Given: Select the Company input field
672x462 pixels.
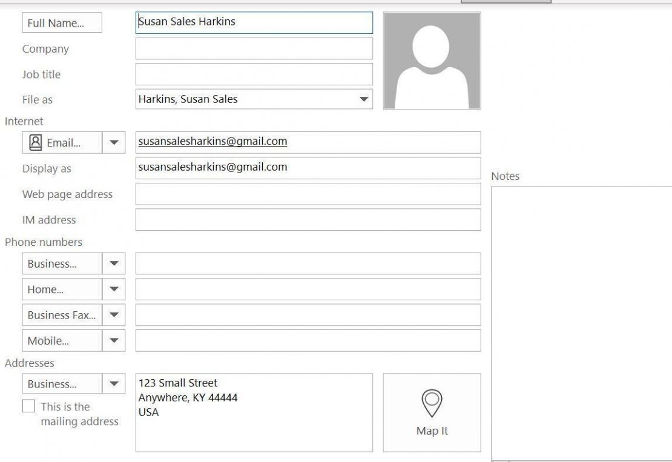Looking at the screenshot, I should (x=254, y=48).
